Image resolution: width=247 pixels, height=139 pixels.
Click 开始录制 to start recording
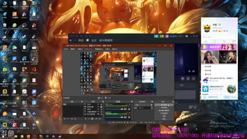[164, 107]
